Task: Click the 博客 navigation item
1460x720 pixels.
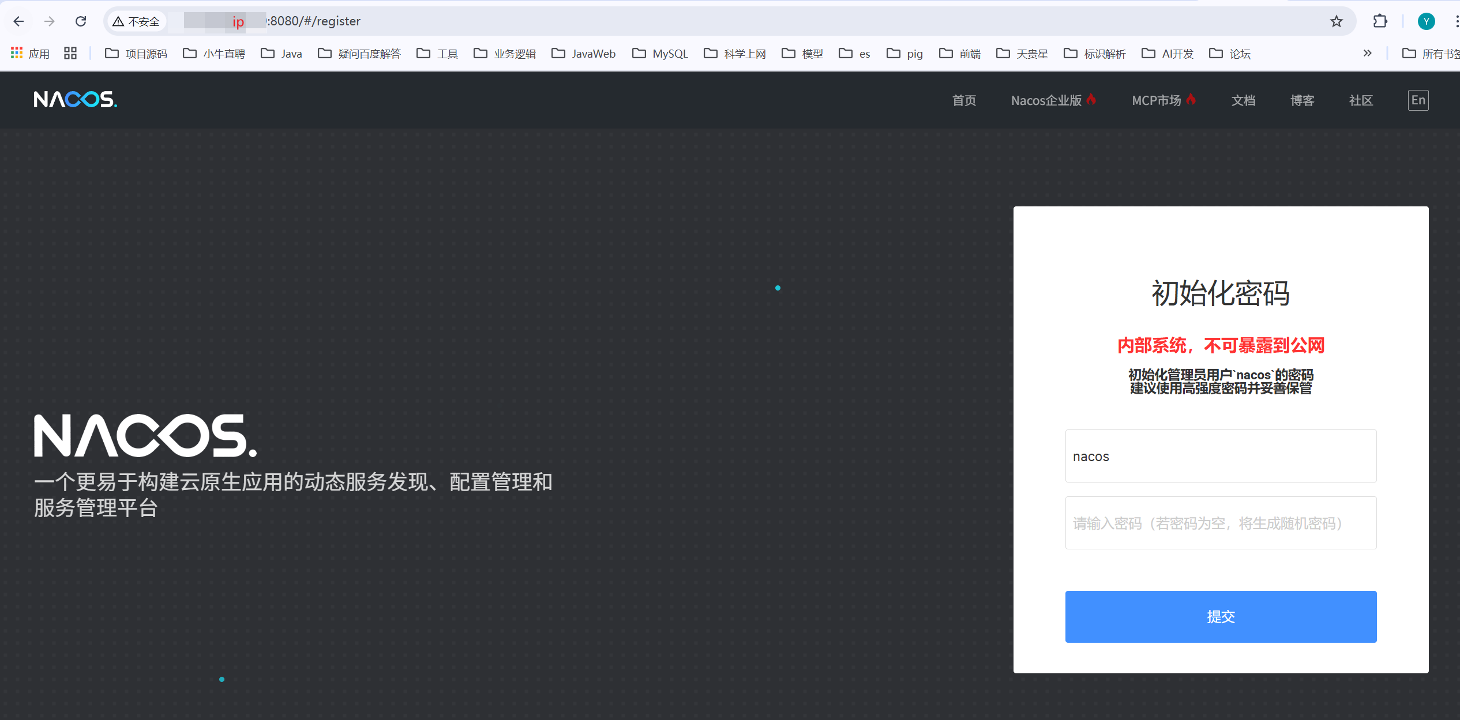Action: (1302, 100)
